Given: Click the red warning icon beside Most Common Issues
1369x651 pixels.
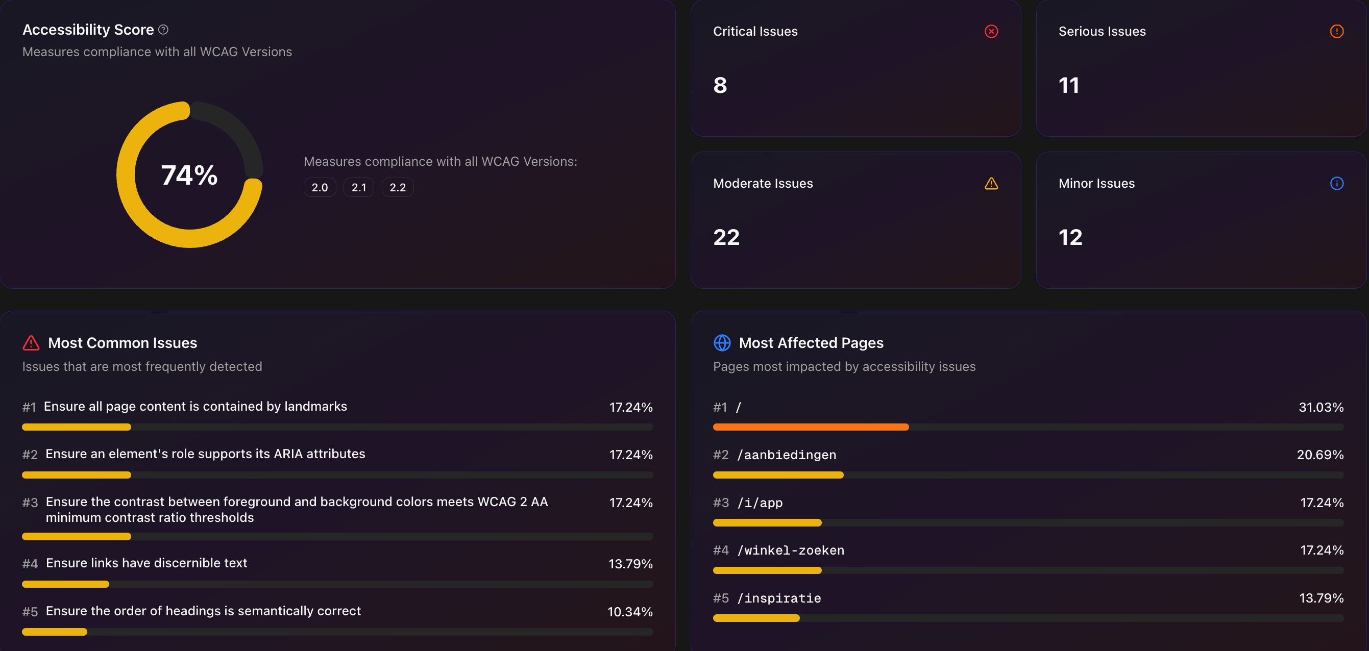Looking at the screenshot, I should pyautogui.click(x=31, y=342).
